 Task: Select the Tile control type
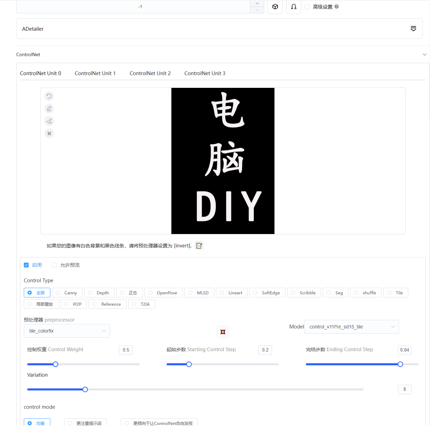click(396, 293)
